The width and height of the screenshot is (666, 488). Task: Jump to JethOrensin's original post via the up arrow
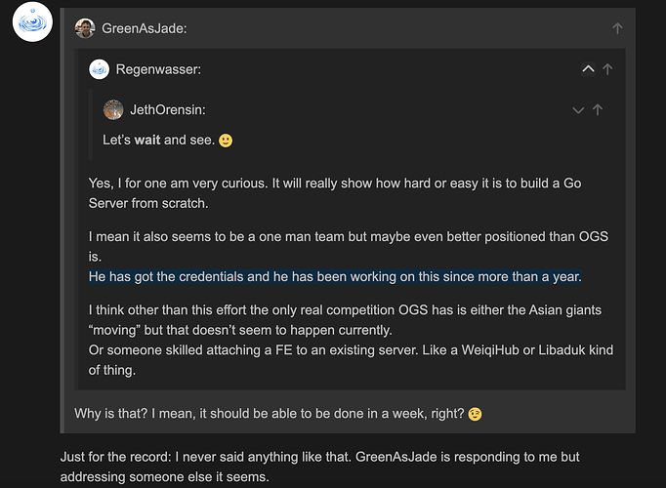598,110
